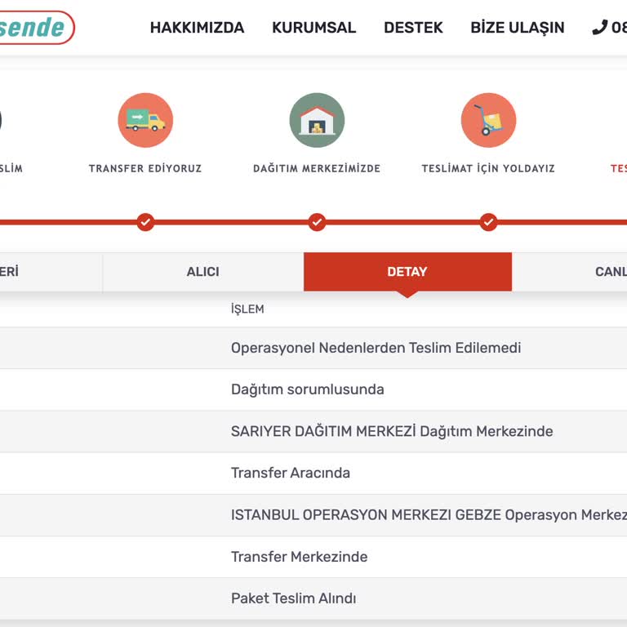Click the phone icon in header
Image resolution: width=627 pixels, height=627 pixels.
click(600, 27)
